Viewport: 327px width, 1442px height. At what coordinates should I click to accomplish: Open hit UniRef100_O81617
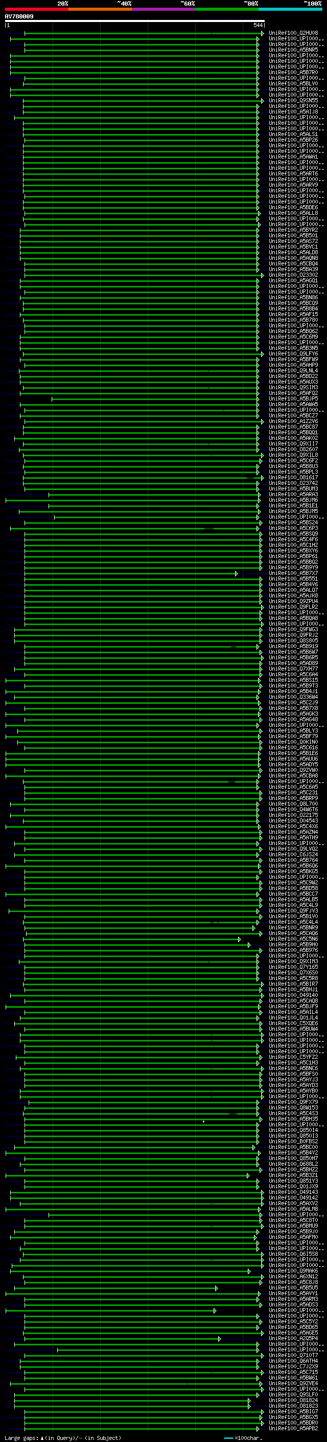[x=293, y=477]
